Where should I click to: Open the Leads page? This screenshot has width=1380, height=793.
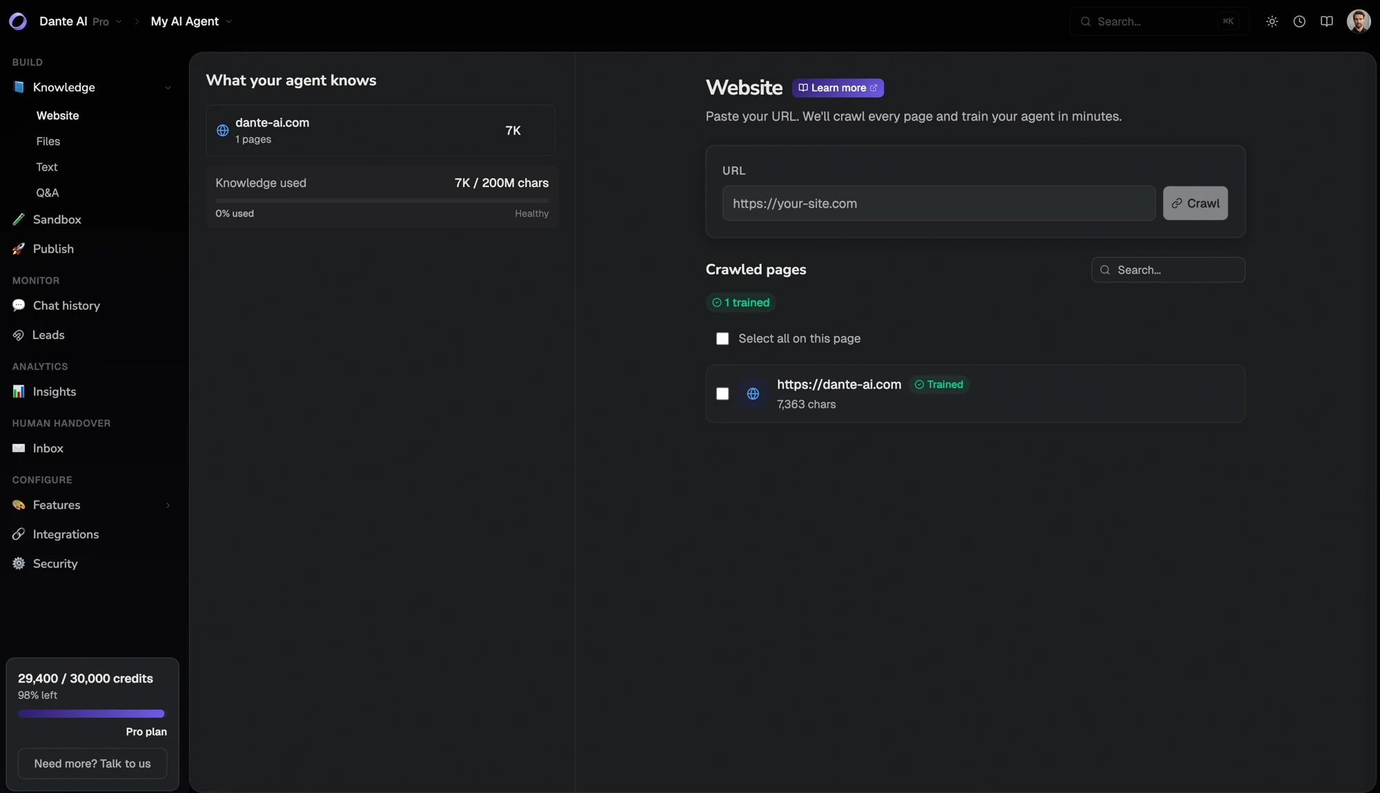click(x=48, y=335)
